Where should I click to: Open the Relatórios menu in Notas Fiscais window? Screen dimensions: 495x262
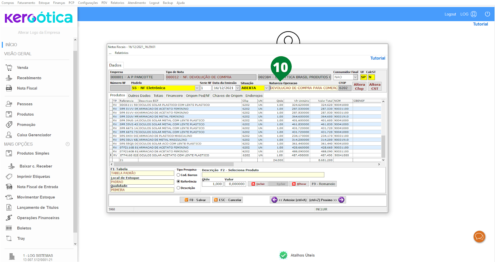coord(122,53)
